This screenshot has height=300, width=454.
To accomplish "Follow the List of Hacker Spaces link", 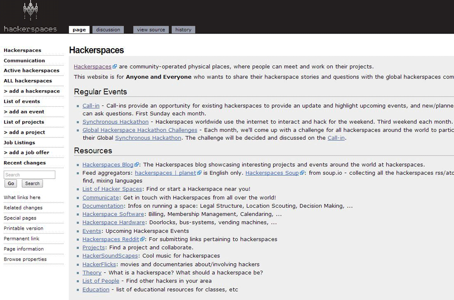I will coord(112,189).
